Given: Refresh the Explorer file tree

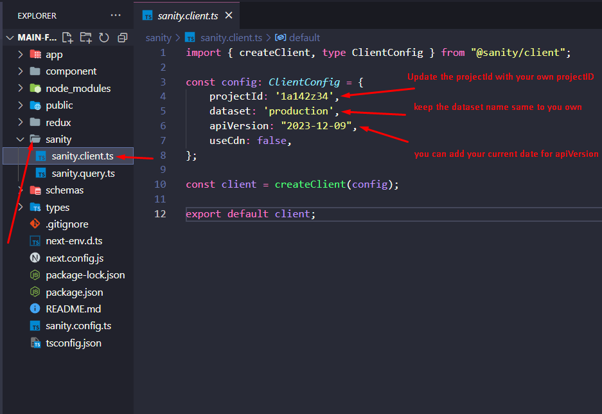Looking at the screenshot, I should (104, 38).
